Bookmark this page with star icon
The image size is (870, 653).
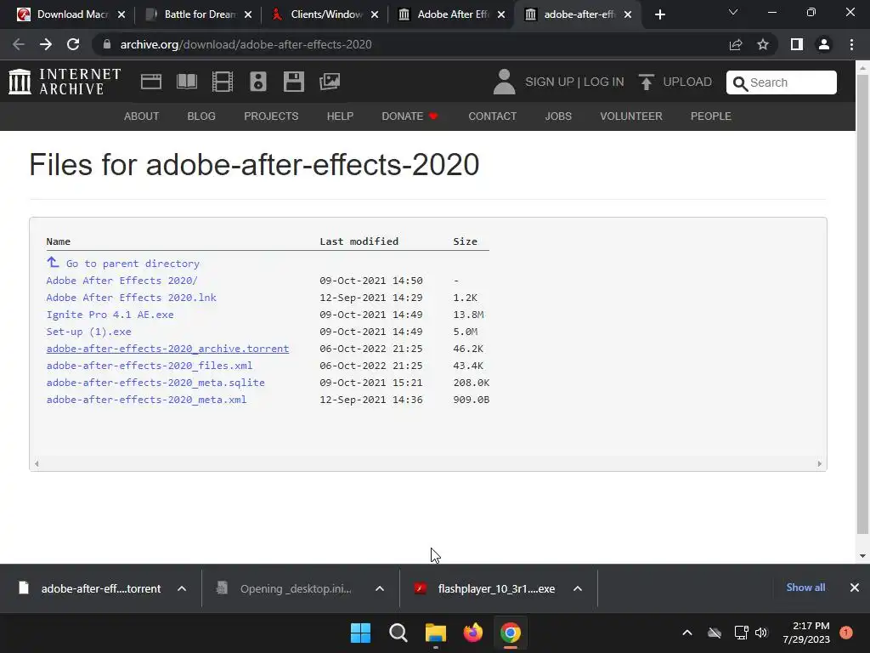tap(763, 44)
